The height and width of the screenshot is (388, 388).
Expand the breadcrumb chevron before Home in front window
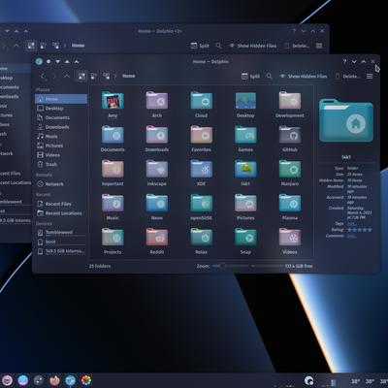pyautogui.click(x=115, y=76)
